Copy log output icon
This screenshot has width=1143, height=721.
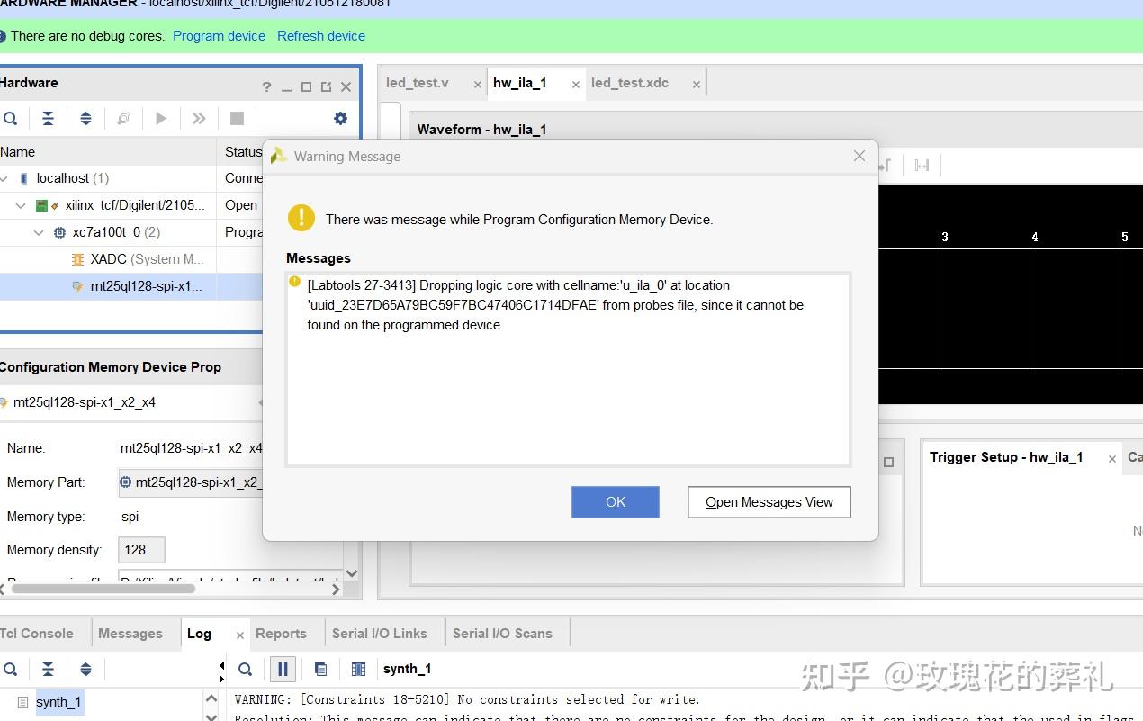click(x=320, y=669)
